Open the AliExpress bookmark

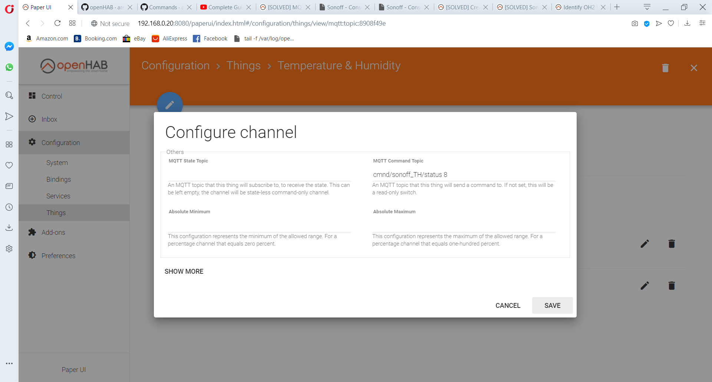point(170,39)
